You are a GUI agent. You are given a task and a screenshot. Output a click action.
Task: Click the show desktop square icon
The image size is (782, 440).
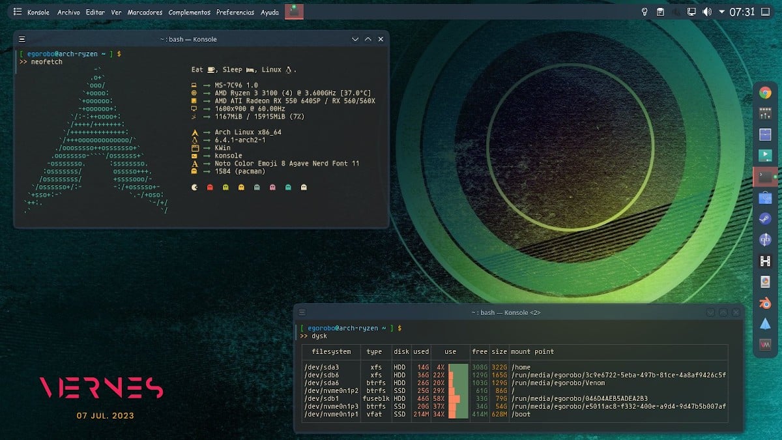(766, 12)
